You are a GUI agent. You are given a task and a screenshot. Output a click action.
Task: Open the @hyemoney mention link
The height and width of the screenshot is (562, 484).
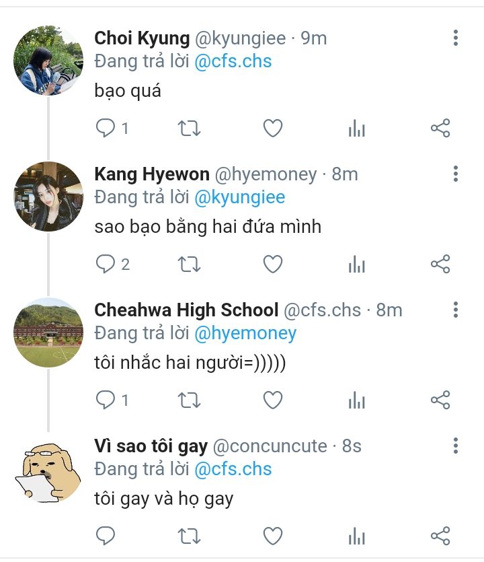click(245, 333)
